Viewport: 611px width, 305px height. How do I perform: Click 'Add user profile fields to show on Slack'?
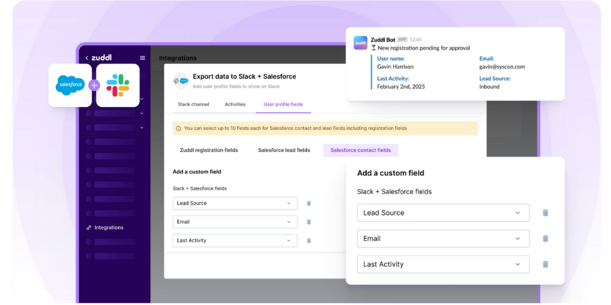tap(236, 87)
